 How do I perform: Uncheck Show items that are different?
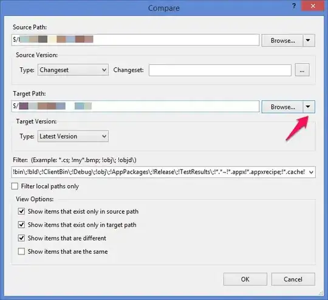[x=21, y=238]
